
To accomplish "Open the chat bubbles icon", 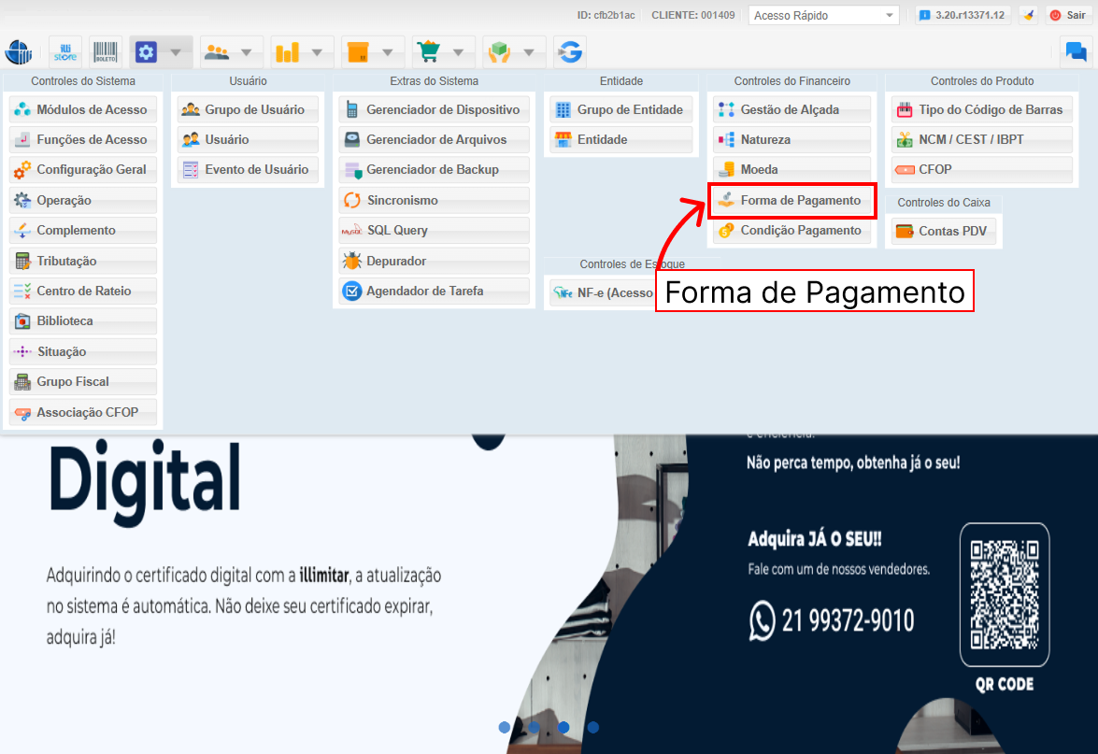I will pyautogui.click(x=1076, y=51).
